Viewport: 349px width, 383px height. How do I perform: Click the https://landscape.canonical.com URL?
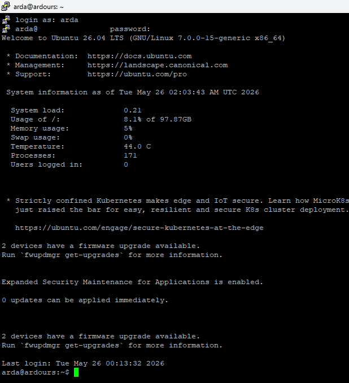[158, 65]
